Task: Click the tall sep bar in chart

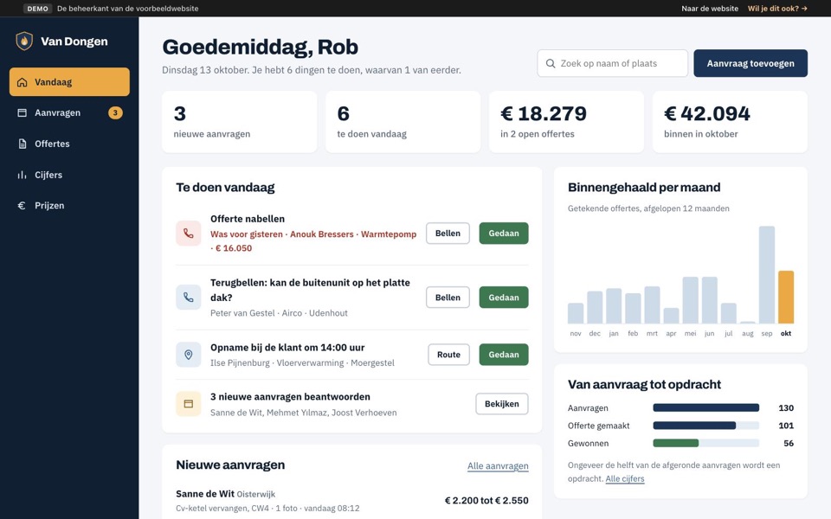Action: coord(767,275)
